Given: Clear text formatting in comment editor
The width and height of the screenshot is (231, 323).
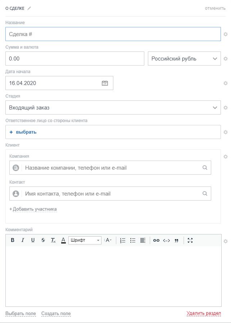Looking at the screenshot, I should 53,241.
